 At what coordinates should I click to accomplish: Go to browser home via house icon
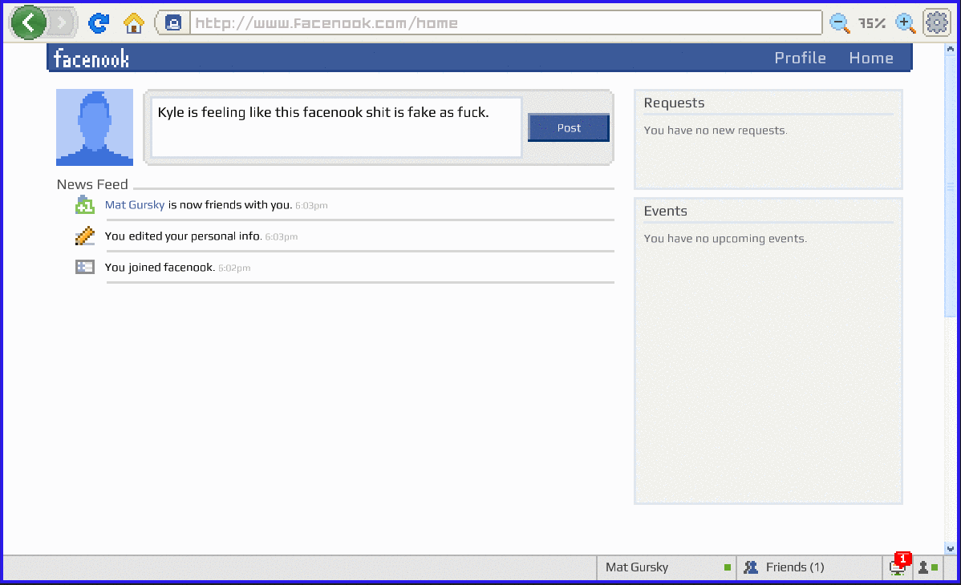pos(134,23)
